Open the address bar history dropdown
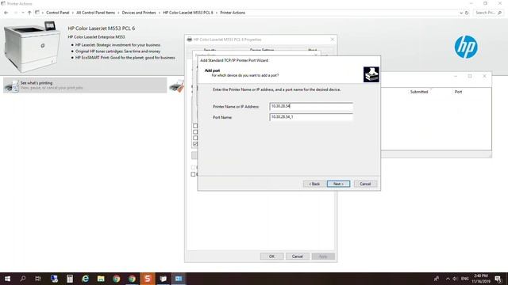Screen dimensions: 508x285 (x=461, y=13)
